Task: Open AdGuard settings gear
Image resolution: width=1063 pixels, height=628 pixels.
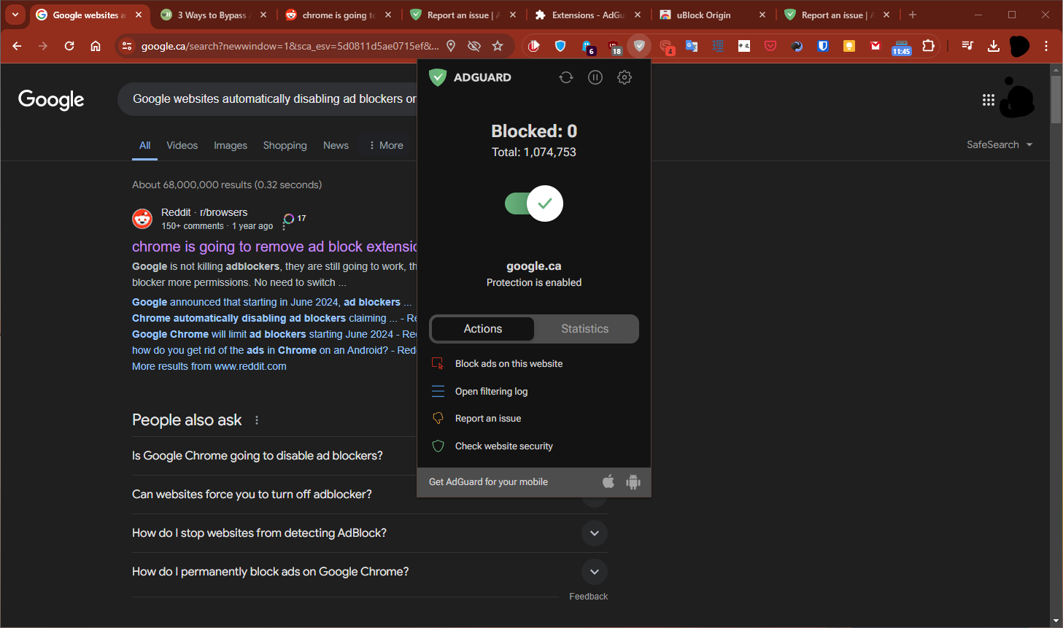Action: click(x=625, y=77)
